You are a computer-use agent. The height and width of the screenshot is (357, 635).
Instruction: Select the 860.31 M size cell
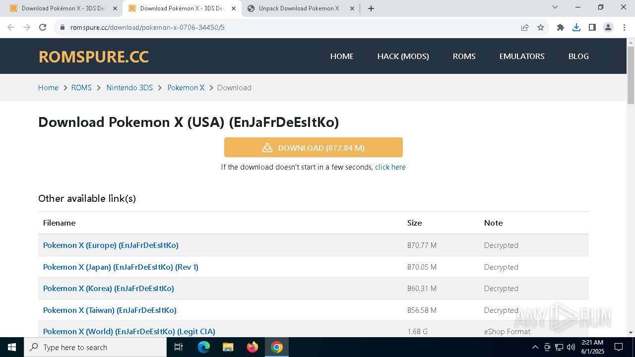click(x=422, y=288)
